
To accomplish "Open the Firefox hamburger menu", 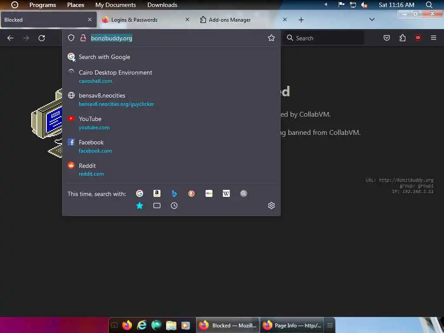I will [434, 38].
